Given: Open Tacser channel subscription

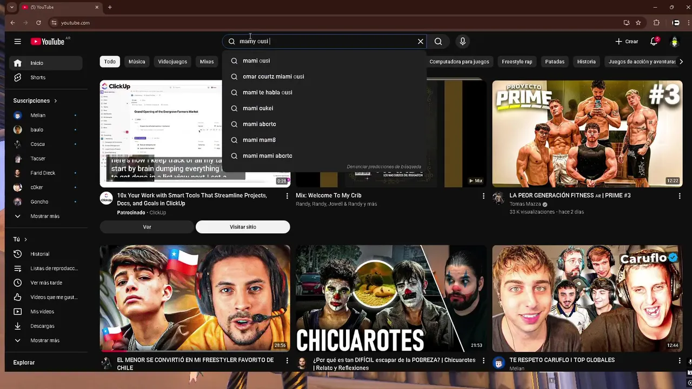Looking at the screenshot, I should (x=47, y=158).
